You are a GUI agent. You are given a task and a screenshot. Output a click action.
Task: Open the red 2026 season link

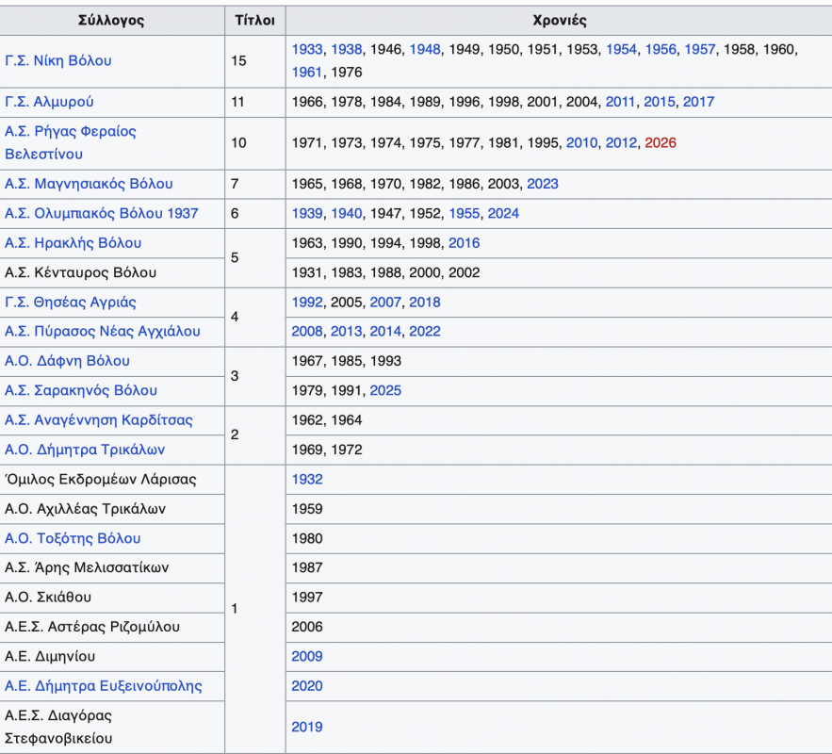click(x=661, y=143)
